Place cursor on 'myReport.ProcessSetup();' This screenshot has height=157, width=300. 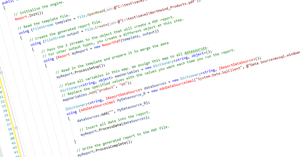[x=81, y=71]
